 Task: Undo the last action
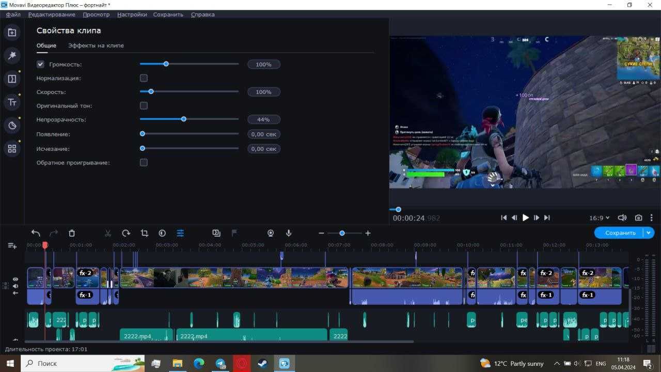point(36,233)
